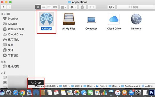
Task: Open System Preferences from the Dock
Action: pyautogui.click(x=138, y=93)
